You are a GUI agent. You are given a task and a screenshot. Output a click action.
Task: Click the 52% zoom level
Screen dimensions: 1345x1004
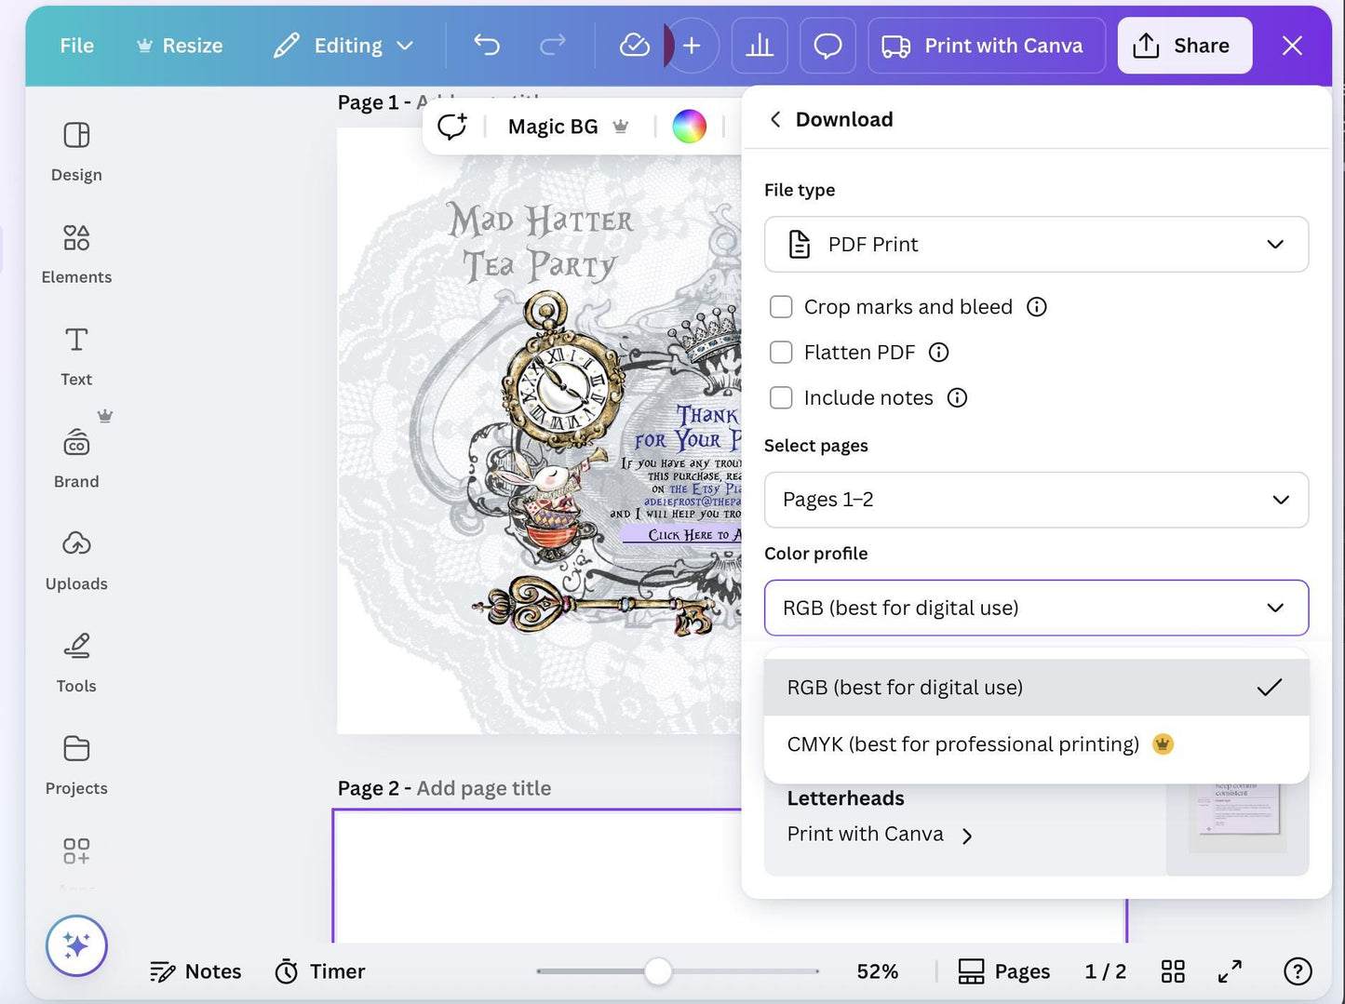pyautogui.click(x=878, y=971)
